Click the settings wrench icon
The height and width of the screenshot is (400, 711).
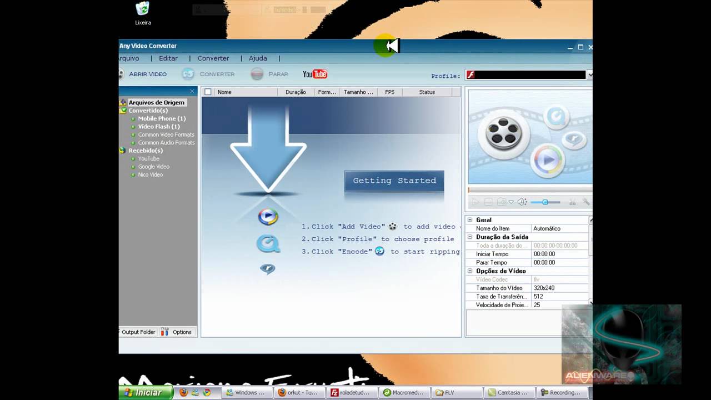[x=586, y=202]
